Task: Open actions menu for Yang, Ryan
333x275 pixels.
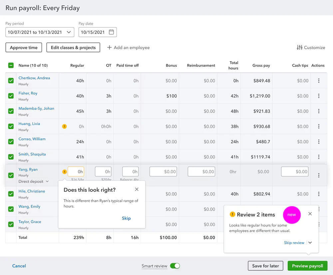Action: tap(319, 175)
